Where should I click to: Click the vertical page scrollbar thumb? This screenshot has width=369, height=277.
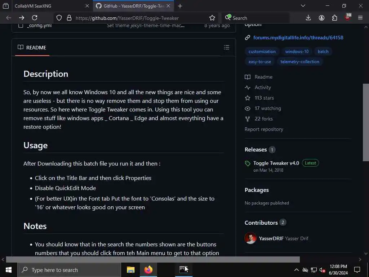[366, 123]
